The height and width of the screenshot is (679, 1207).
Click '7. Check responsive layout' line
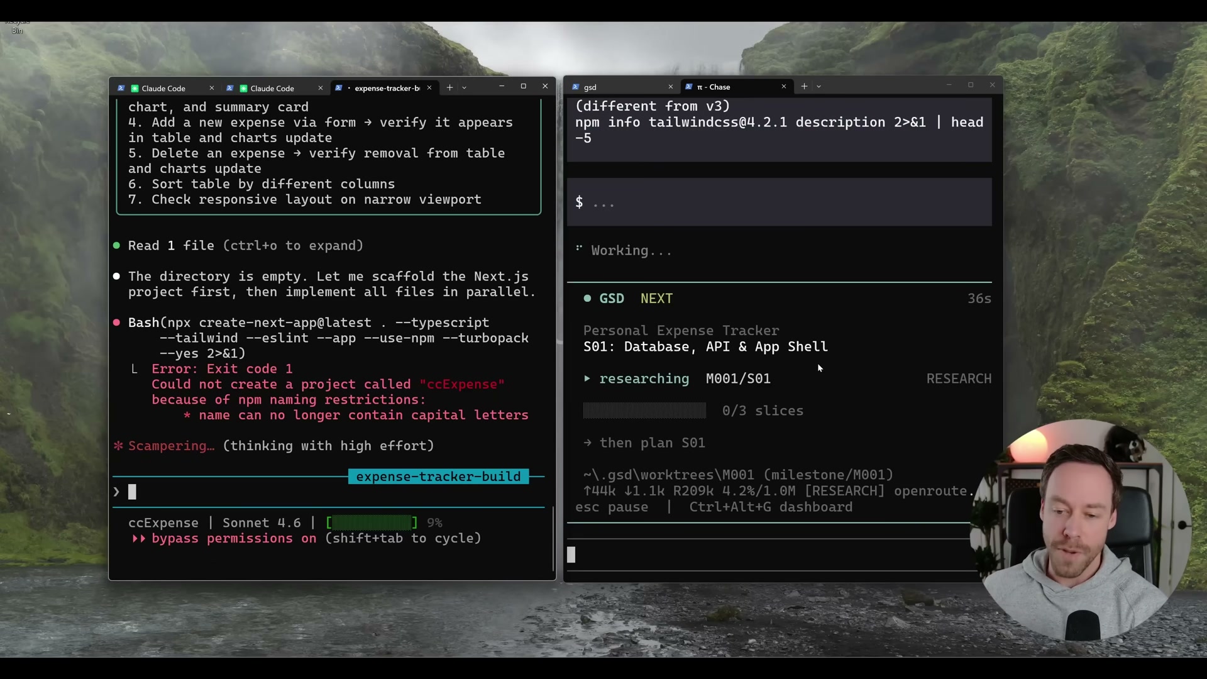(305, 200)
